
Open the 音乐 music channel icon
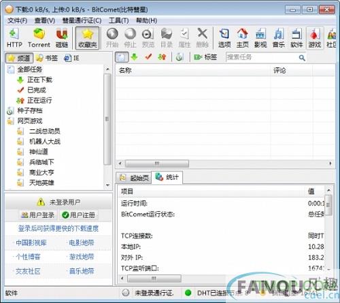(279, 38)
